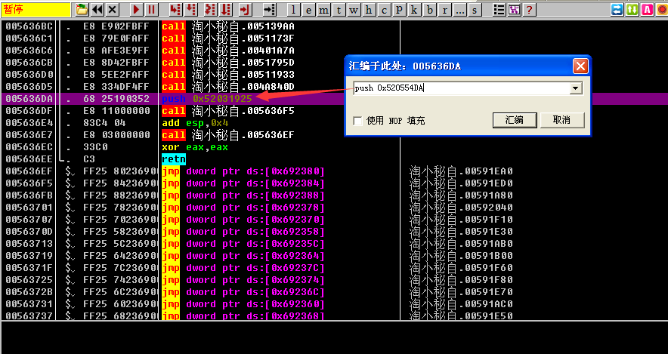
Task: Select the call to 00401A7A
Action: tap(228, 51)
